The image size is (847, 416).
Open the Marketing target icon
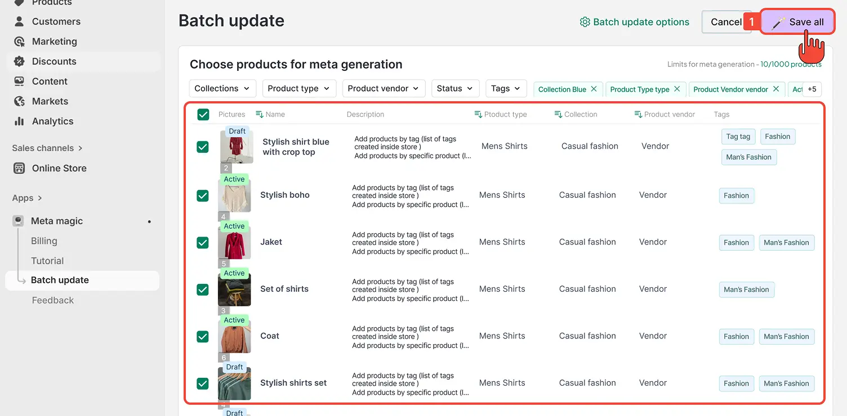click(x=20, y=42)
